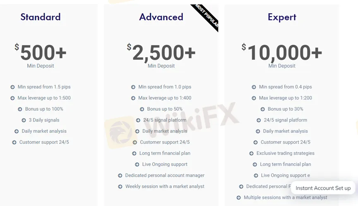Click the 'Instant Account Set up' button

323,188
